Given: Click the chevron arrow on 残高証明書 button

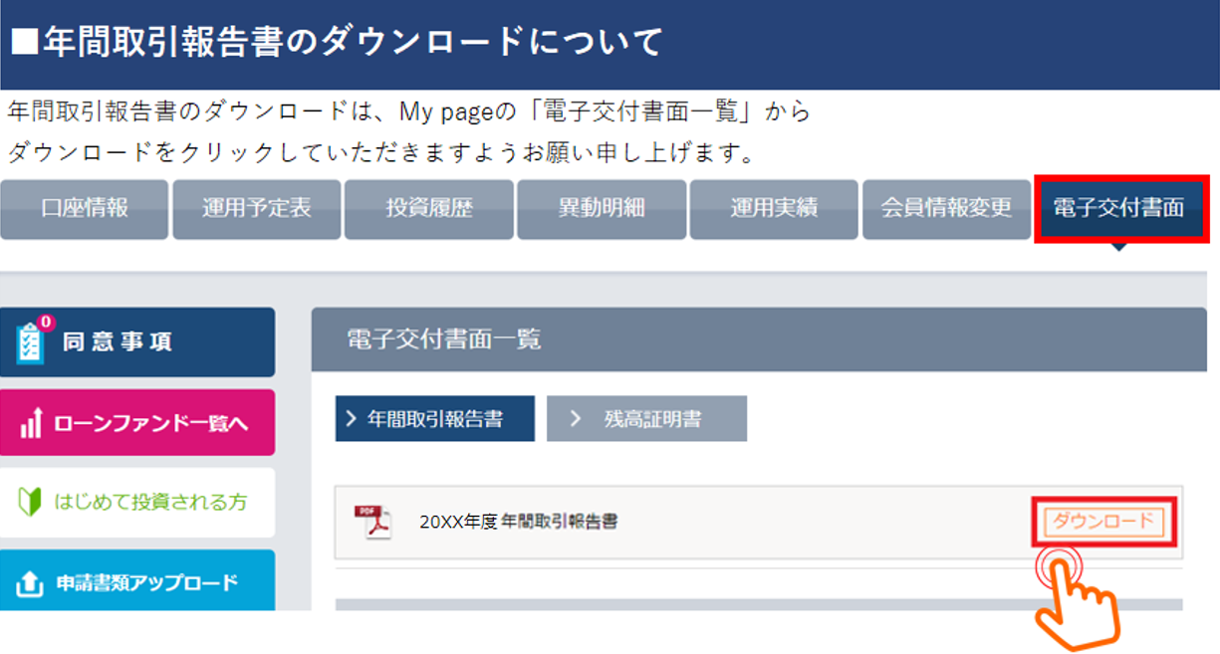Looking at the screenshot, I should [x=576, y=419].
